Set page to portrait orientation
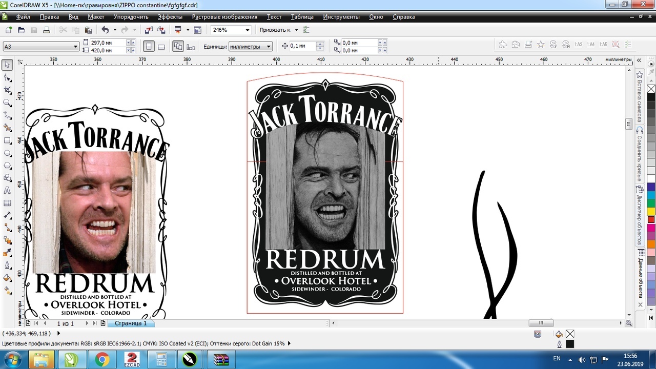The height and width of the screenshot is (369, 656). 149,47
